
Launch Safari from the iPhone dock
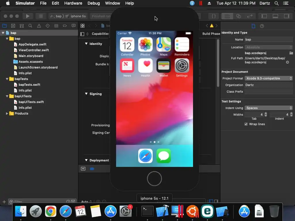(x=145, y=156)
